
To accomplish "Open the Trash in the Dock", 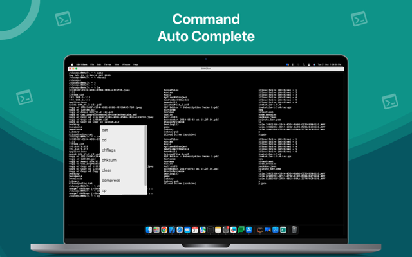I will [x=294, y=229].
